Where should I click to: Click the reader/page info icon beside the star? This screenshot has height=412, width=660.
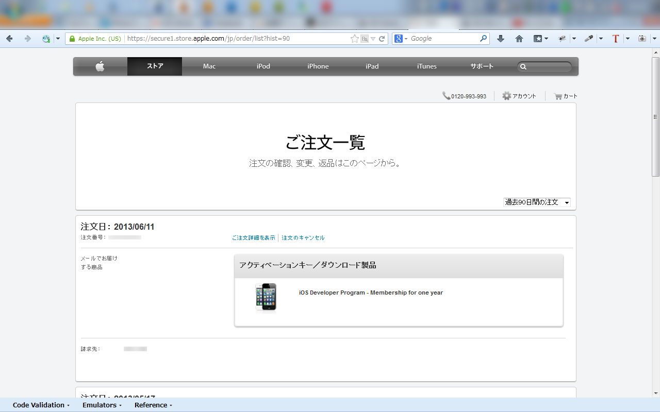(x=365, y=39)
